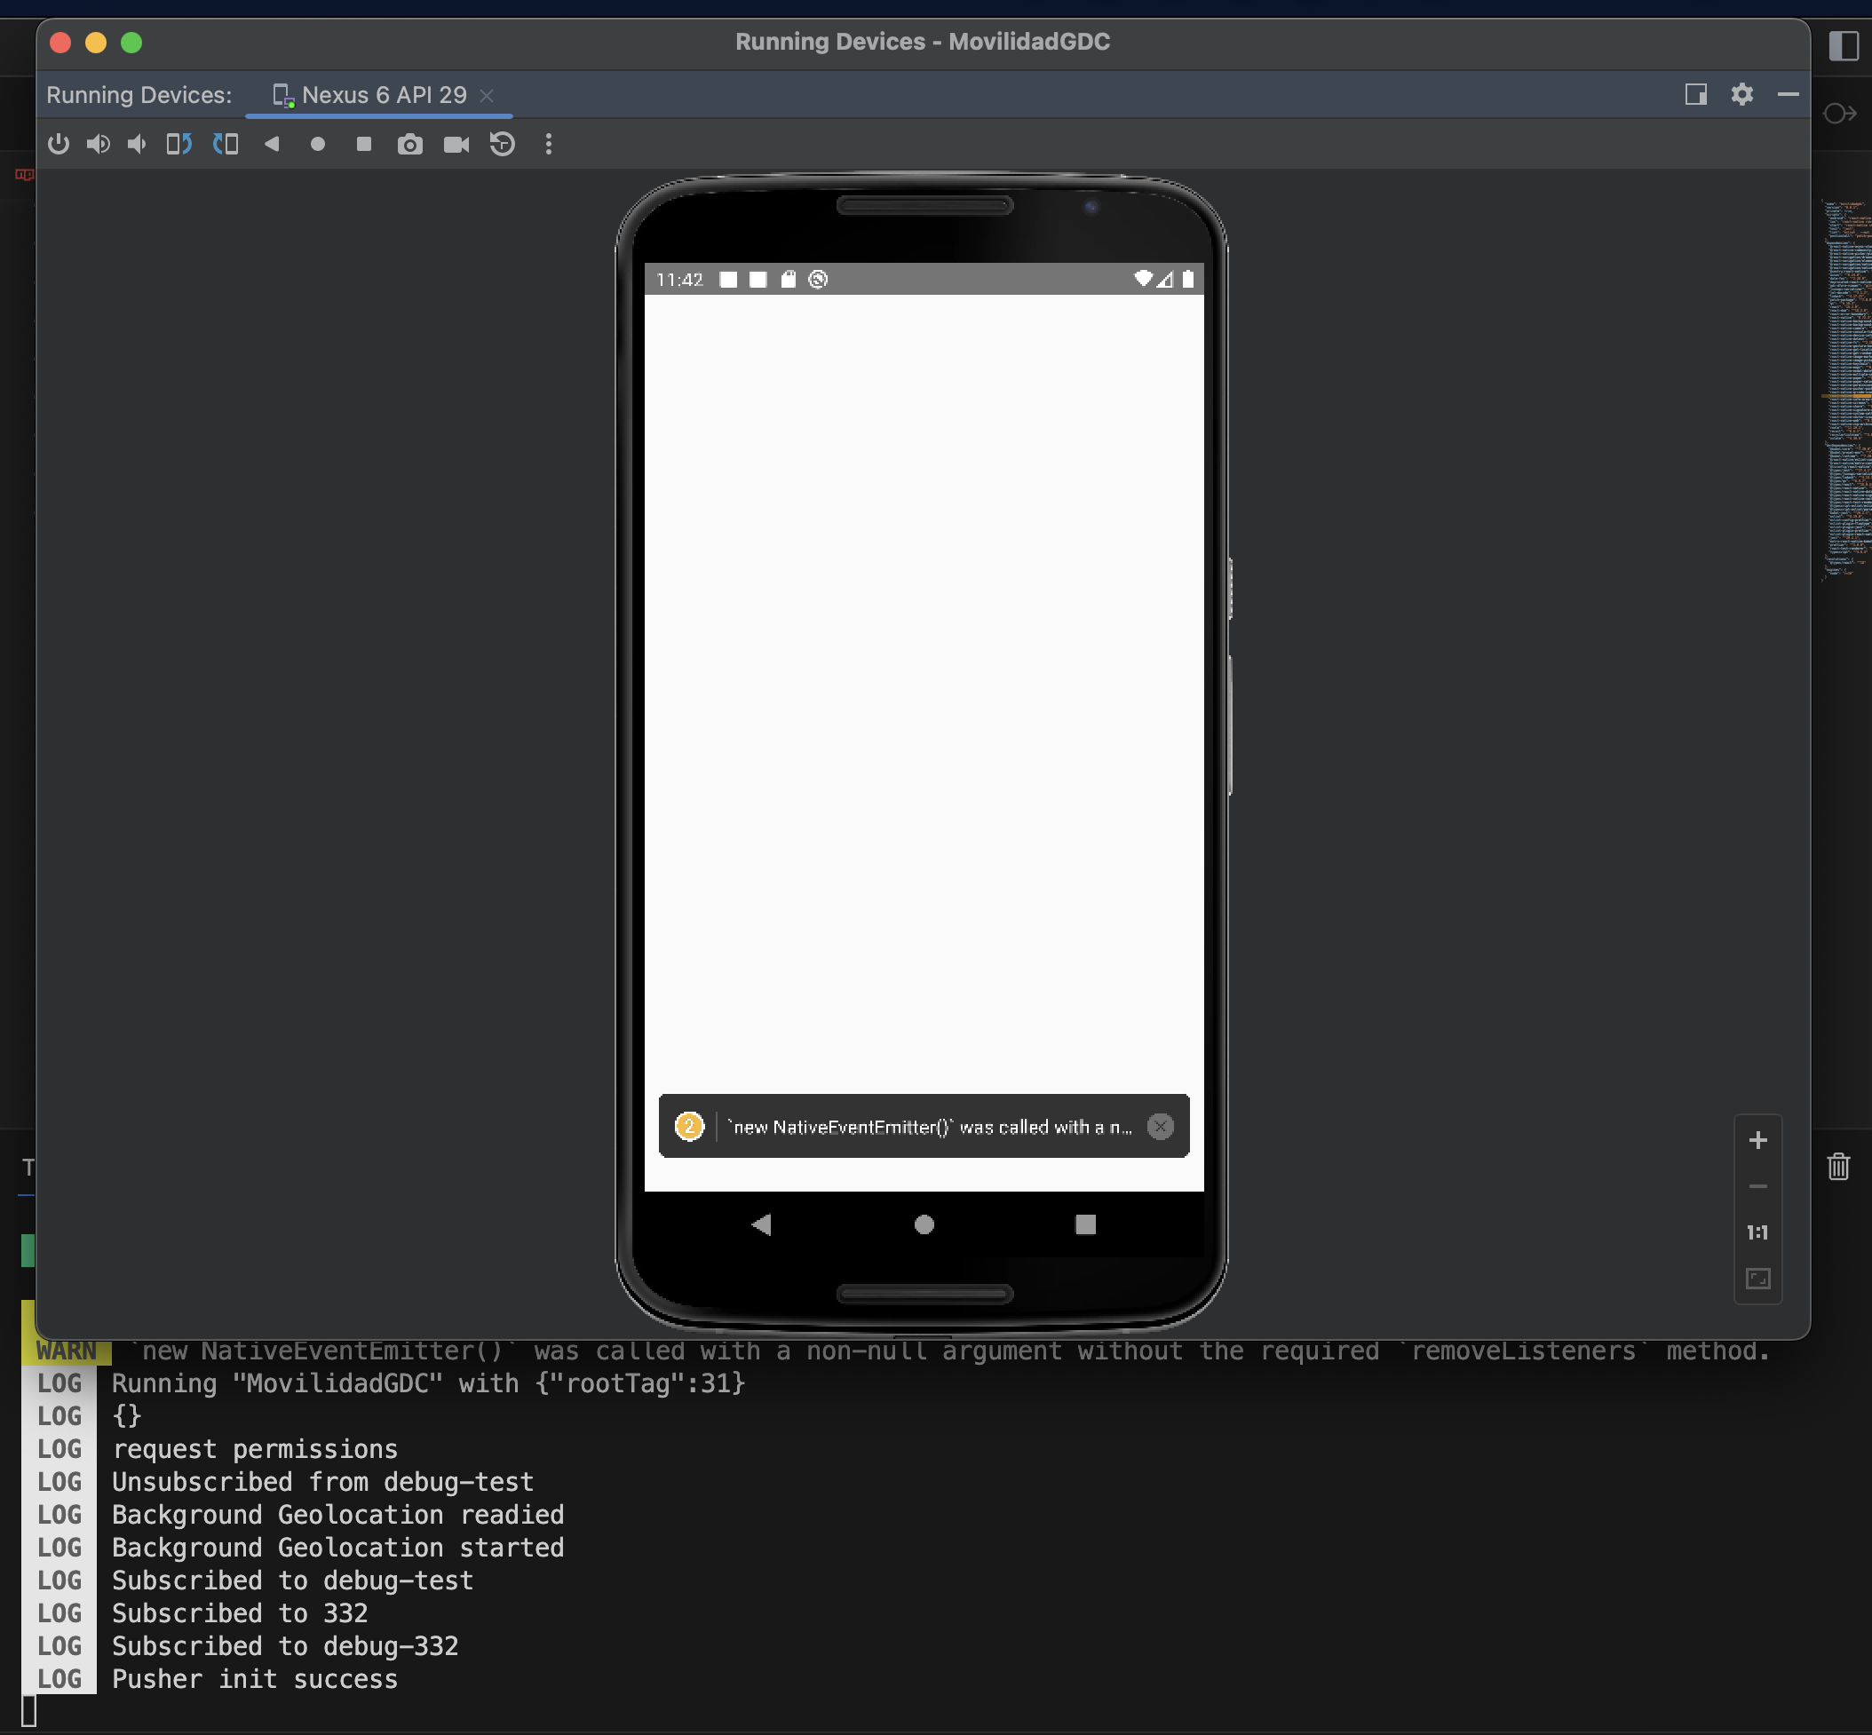Start screen recording the emulator
Screen dimensions: 1872x1735
tap(456, 144)
